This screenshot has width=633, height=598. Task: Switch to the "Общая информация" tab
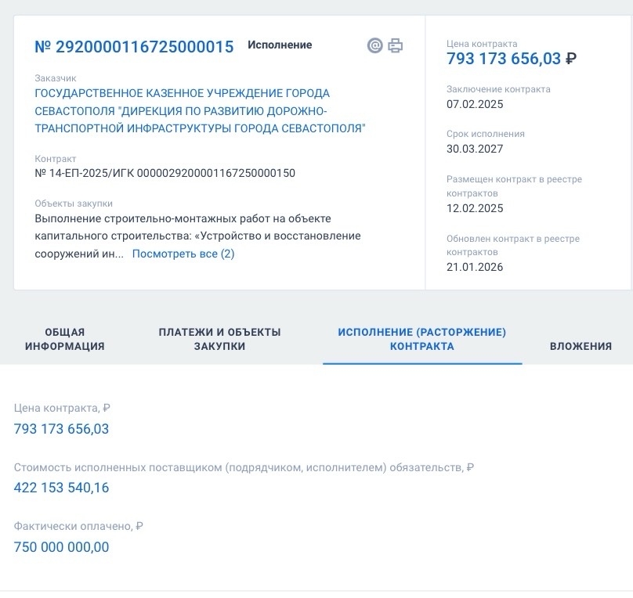click(64, 339)
